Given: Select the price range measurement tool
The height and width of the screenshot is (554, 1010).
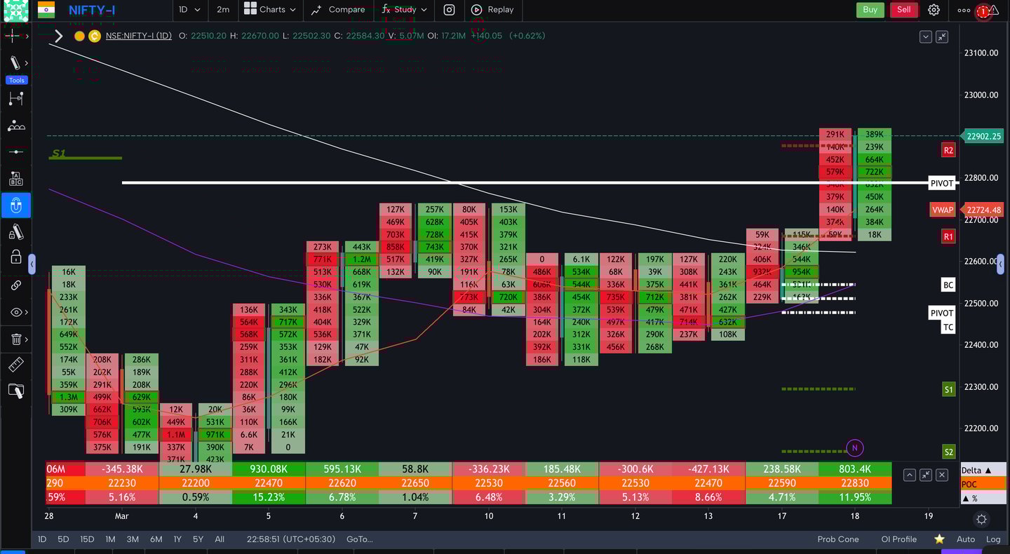Looking at the screenshot, I should (x=15, y=99).
